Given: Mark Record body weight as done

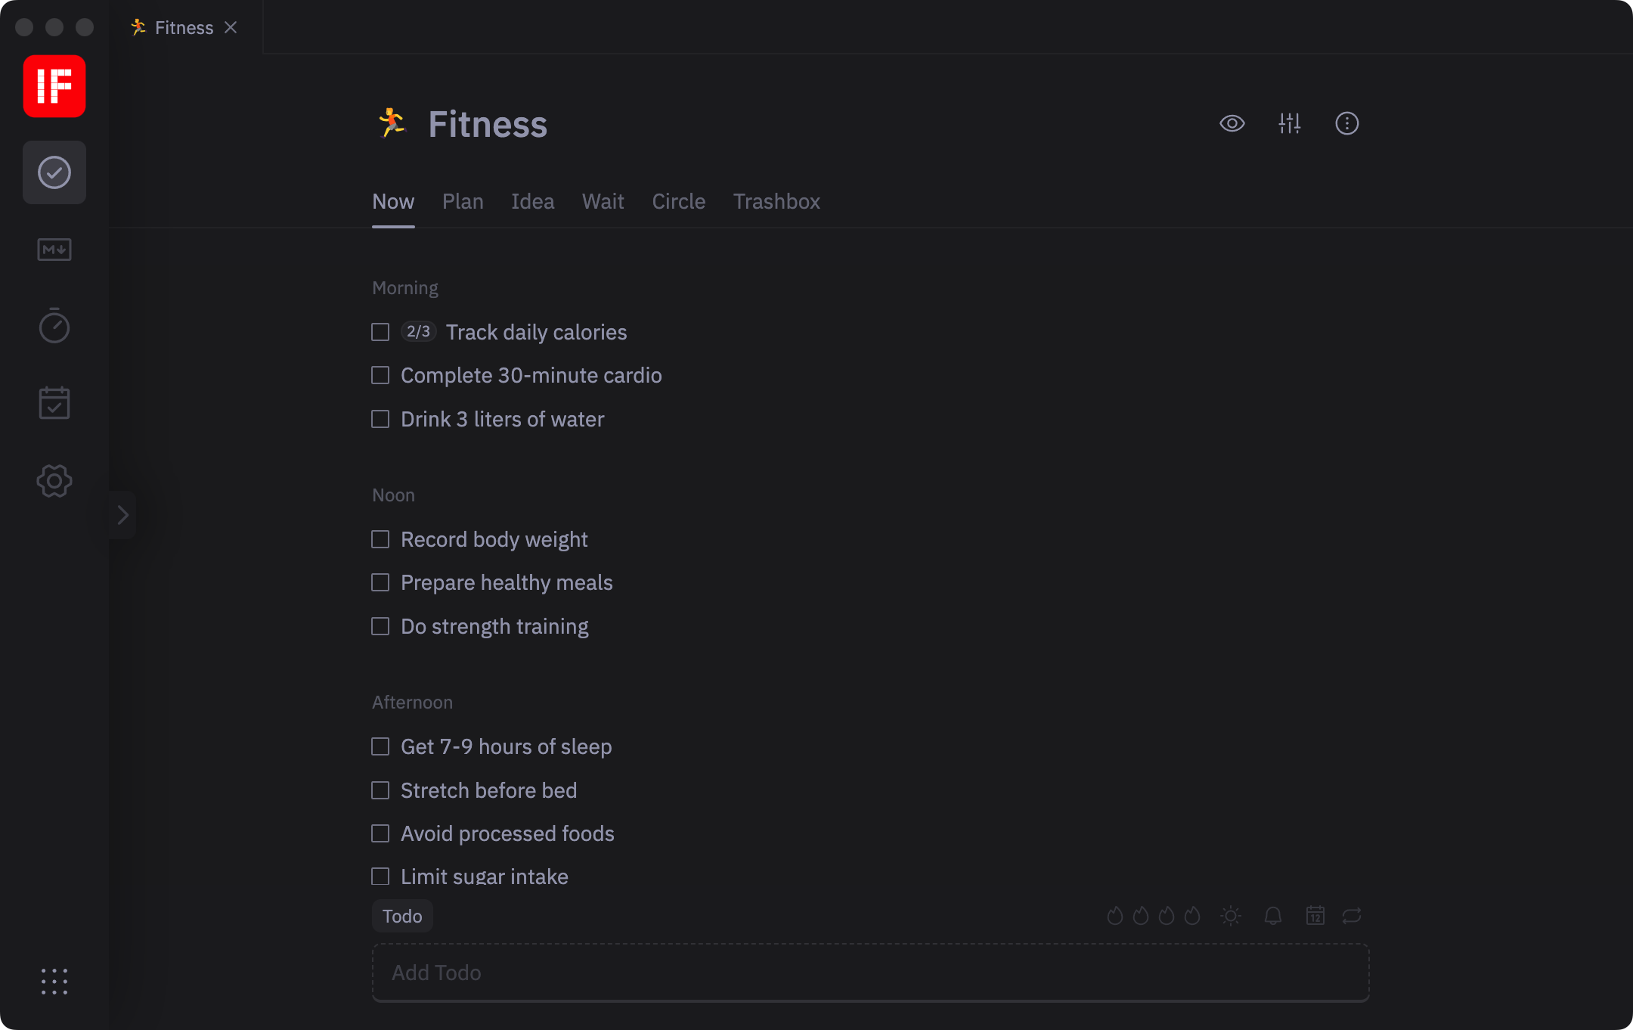Looking at the screenshot, I should (380, 539).
